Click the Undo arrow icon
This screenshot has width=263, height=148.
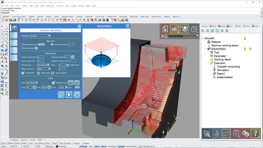tap(34, 20)
